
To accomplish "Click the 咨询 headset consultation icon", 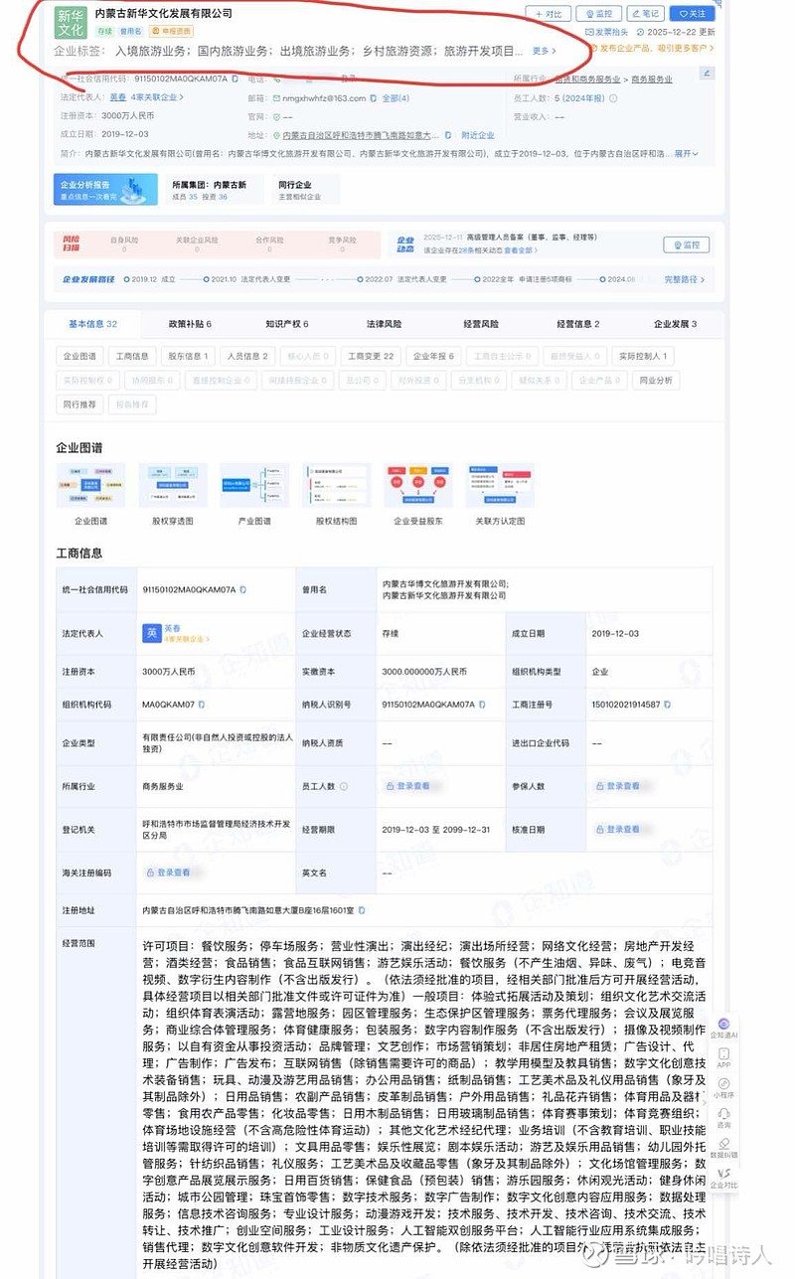I will pyautogui.click(x=724, y=1115).
